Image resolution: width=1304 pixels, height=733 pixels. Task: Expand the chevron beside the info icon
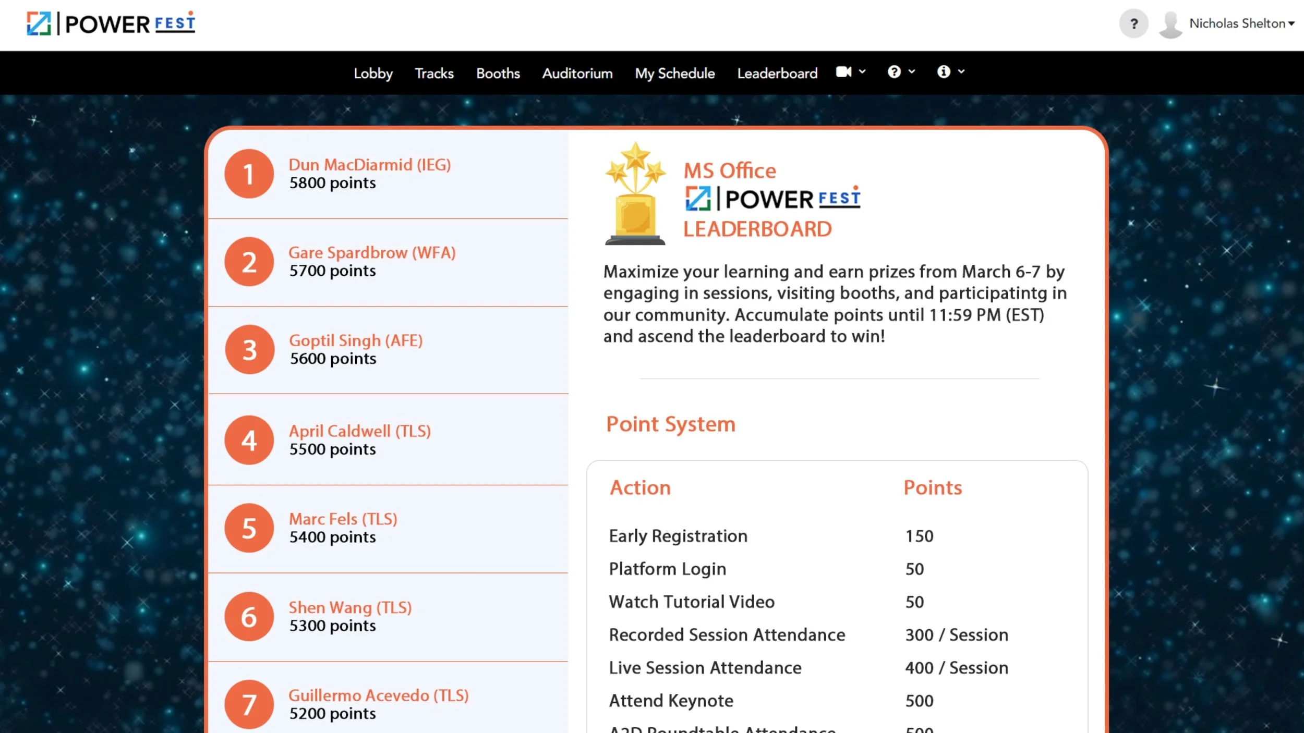[963, 72]
